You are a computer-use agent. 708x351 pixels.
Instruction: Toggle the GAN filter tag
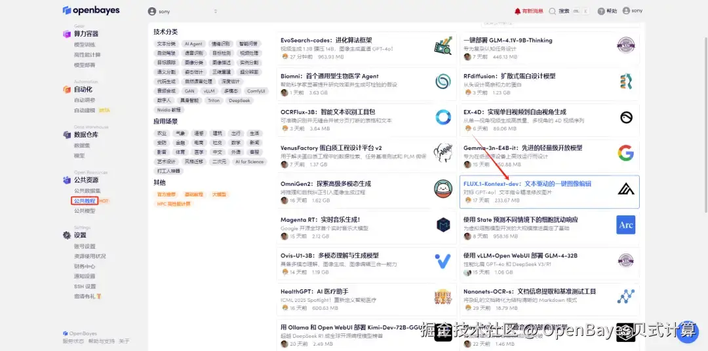point(189,90)
